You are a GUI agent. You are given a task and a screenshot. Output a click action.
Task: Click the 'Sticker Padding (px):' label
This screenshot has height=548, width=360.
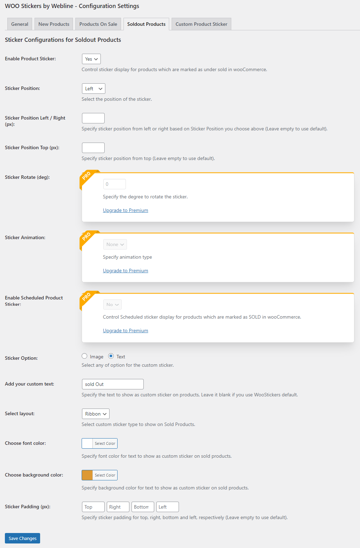pos(28,507)
